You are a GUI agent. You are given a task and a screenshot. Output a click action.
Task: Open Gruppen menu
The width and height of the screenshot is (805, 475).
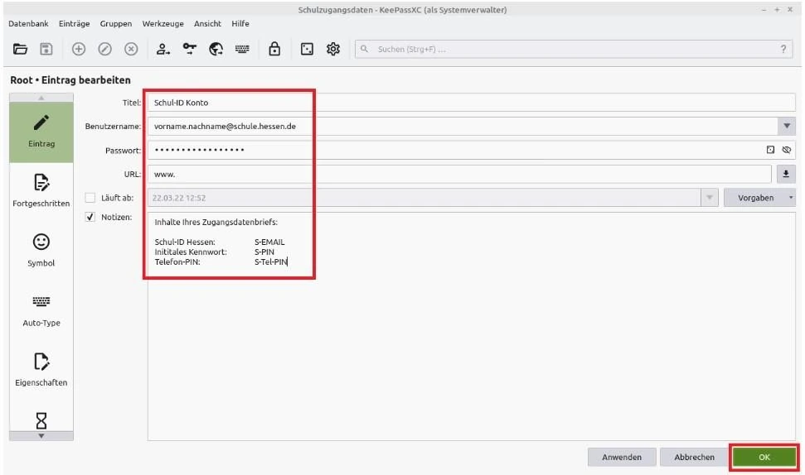click(116, 23)
